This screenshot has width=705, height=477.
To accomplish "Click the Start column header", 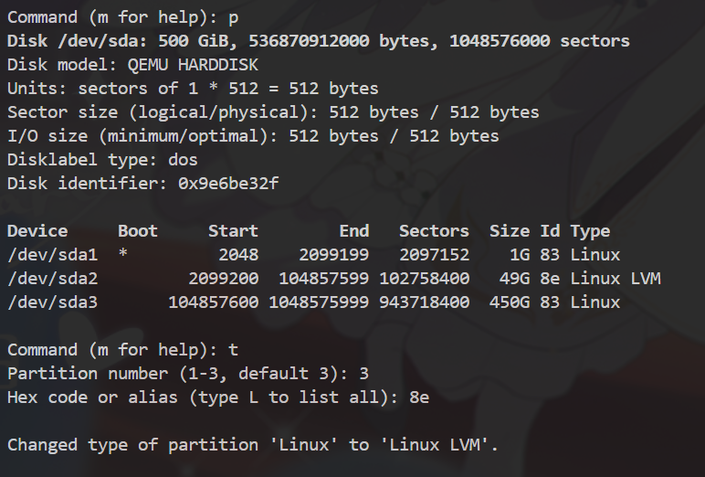I will (x=233, y=231).
